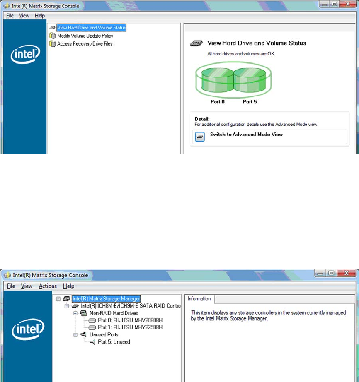Click the Switch to Advanced Mode View icon

pyautogui.click(x=200, y=137)
